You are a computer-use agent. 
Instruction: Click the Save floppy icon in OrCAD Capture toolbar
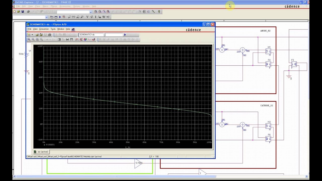point(23,12)
